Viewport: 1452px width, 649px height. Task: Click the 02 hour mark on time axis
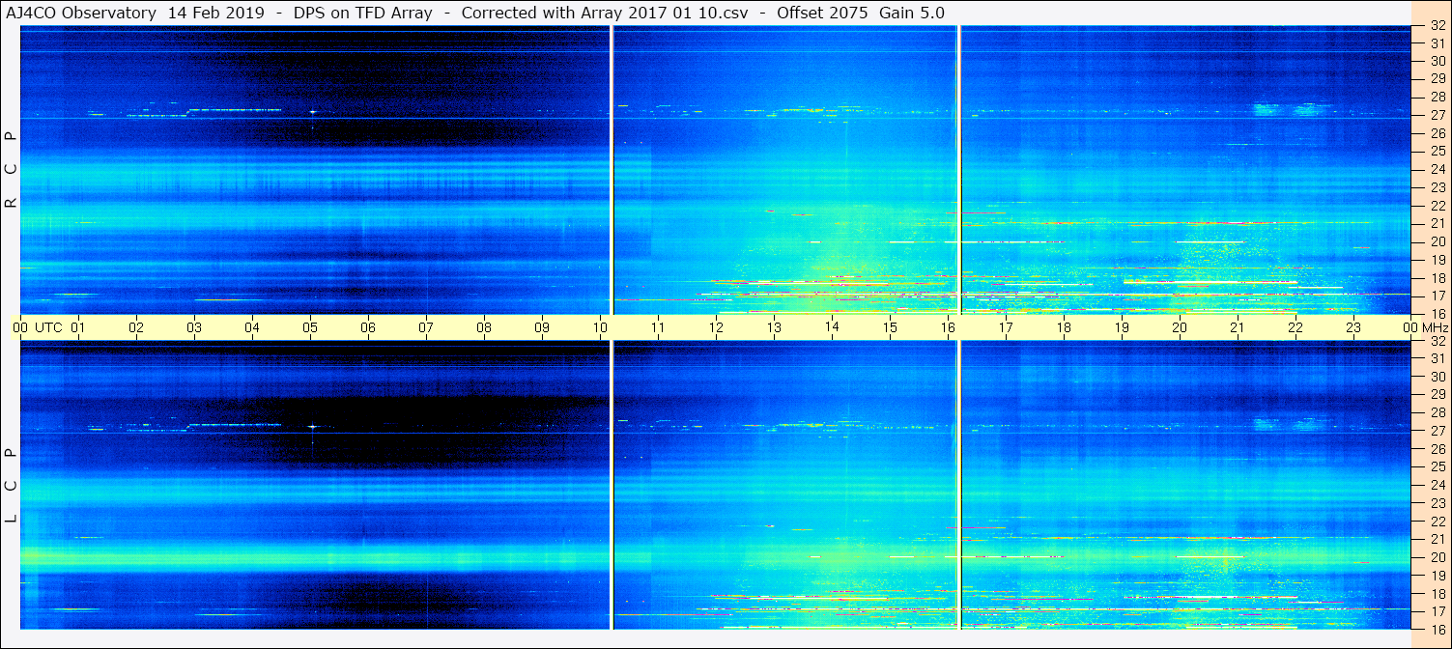pyautogui.click(x=136, y=327)
